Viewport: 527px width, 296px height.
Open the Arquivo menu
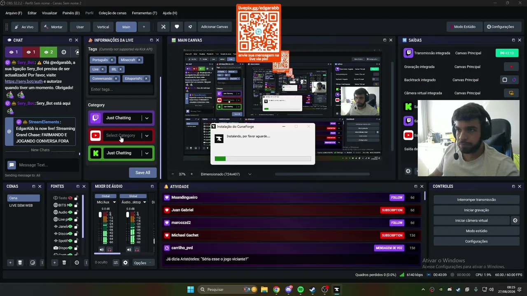(14, 13)
